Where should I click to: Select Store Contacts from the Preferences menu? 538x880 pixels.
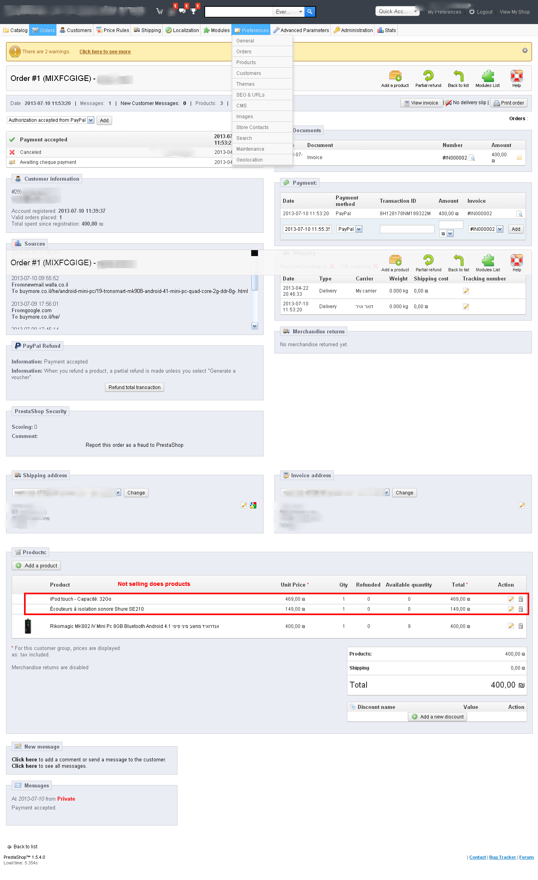262,127
